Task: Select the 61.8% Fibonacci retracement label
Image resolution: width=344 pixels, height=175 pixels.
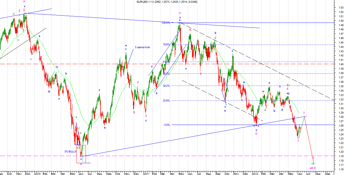Action: (x=166, y=62)
